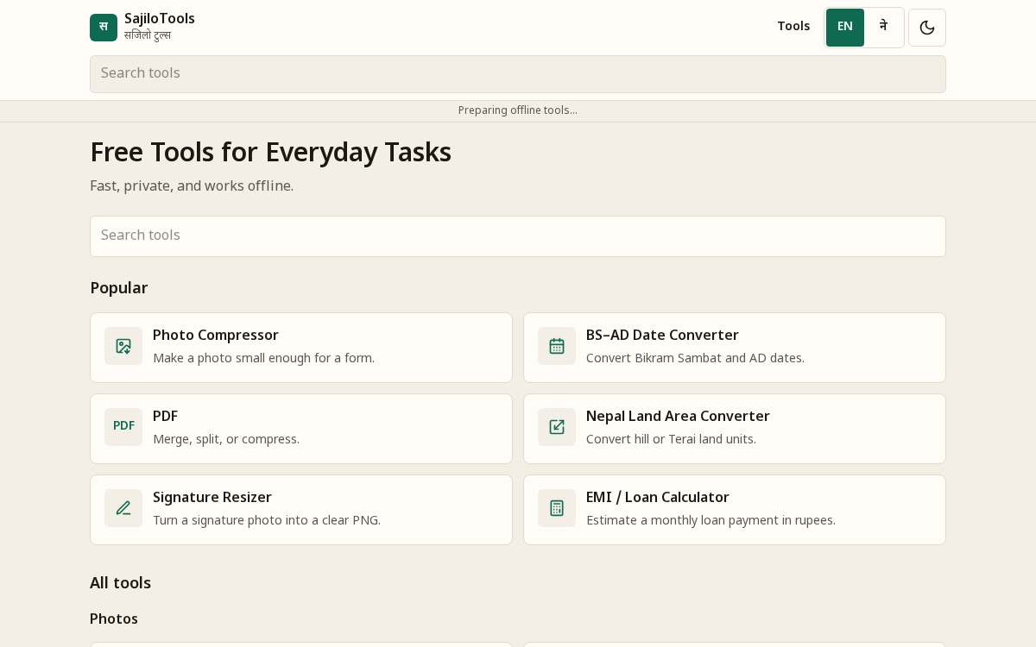This screenshot has height=647, width=1036.
Task: Switch language to English (EN)
Action: 845,28
